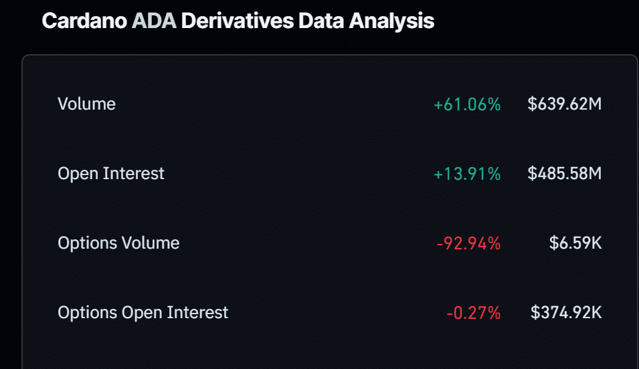Click the ADA word in the title
This screenshot has width=639, height=369.
point(154,21)
